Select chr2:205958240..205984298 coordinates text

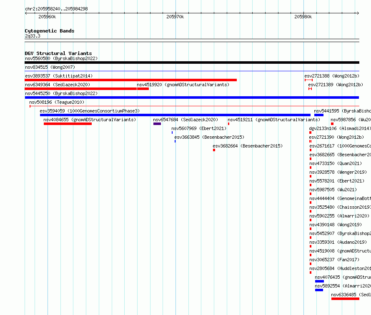tap(56, 9)
